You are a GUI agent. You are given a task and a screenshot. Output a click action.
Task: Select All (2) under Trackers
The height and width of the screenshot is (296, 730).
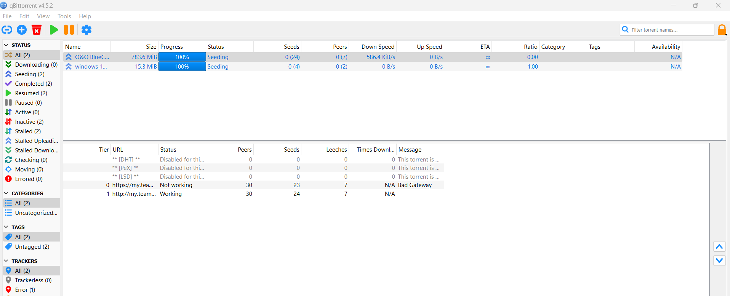tap(32, 271)
